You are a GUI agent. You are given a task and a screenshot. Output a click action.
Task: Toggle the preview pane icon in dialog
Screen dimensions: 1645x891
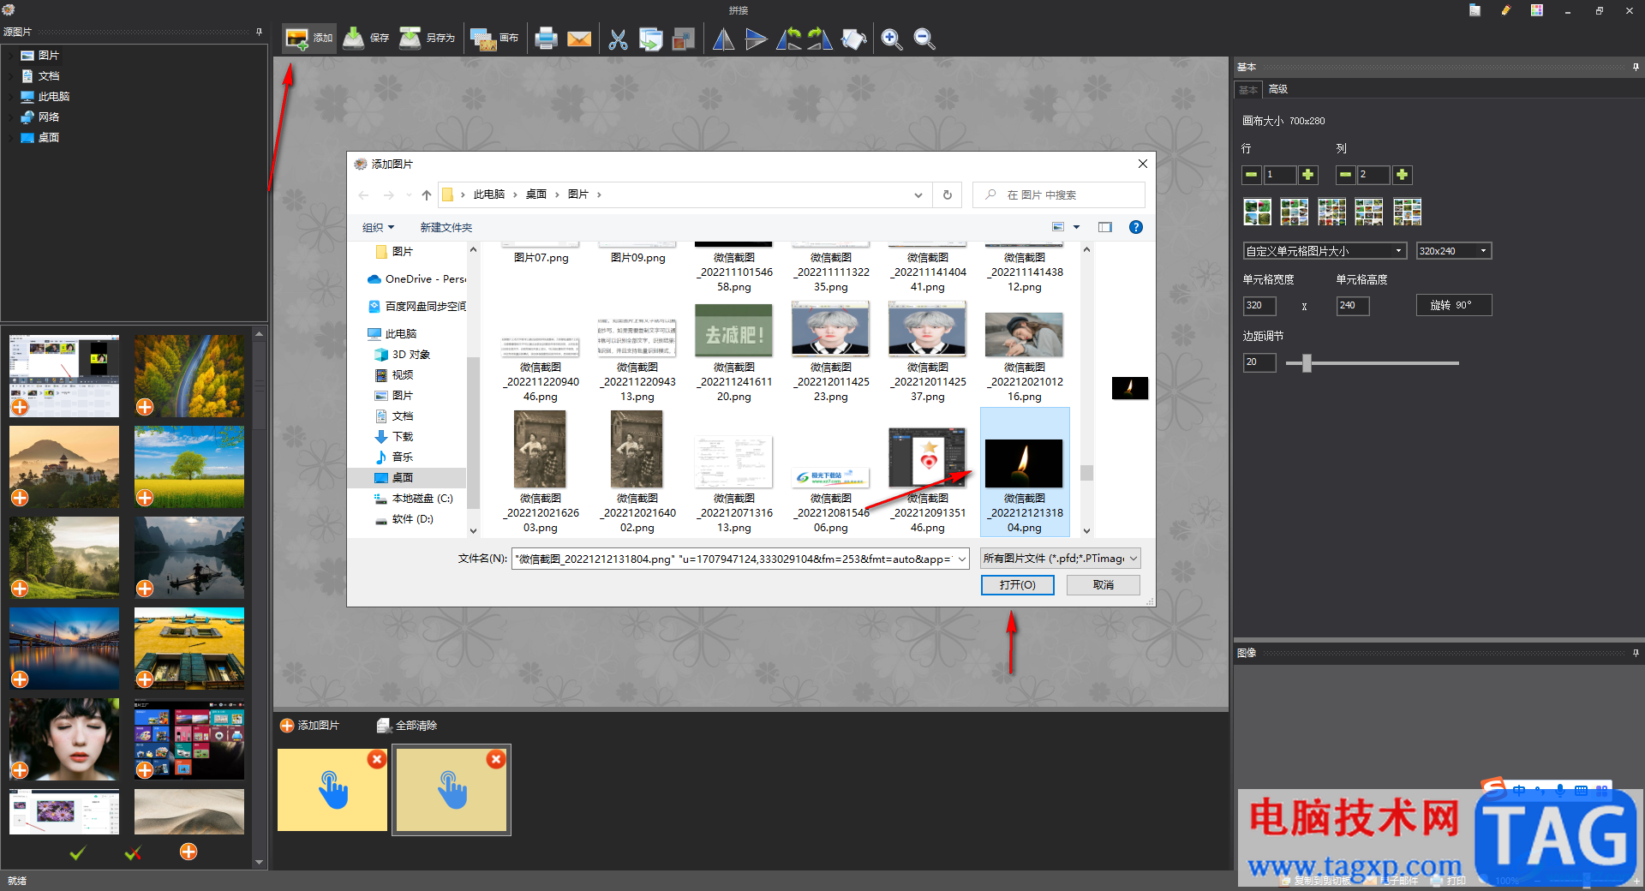(1105, 227)
